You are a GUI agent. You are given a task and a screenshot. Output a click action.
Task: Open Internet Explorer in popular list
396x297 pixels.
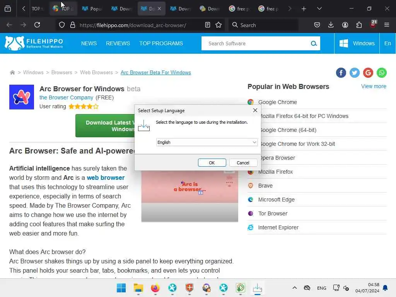278,227
